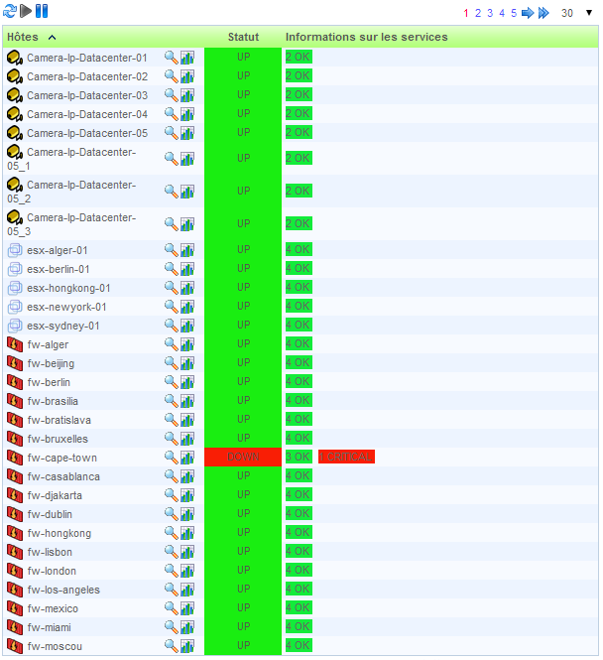Viewport: 603px width, 660px height.
Task: Click the 3 OK badge for fw-cape-town
Action: click(299, 457)
